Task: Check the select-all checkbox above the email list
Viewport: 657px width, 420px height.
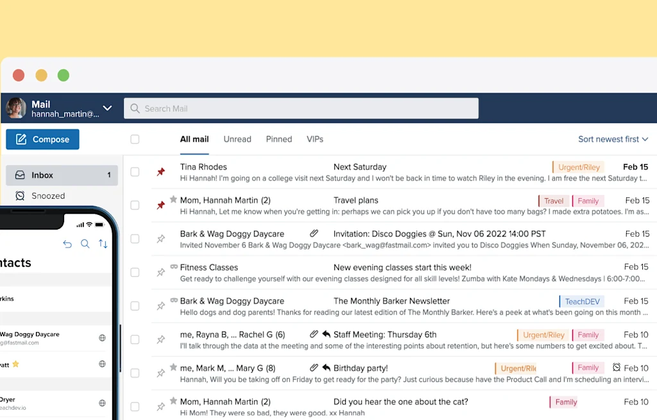Action: pos(135,139)
